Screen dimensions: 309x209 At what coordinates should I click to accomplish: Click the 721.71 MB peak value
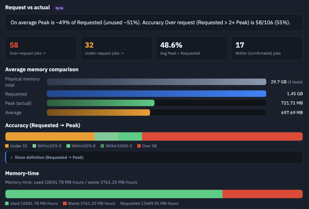pos(292,103)
